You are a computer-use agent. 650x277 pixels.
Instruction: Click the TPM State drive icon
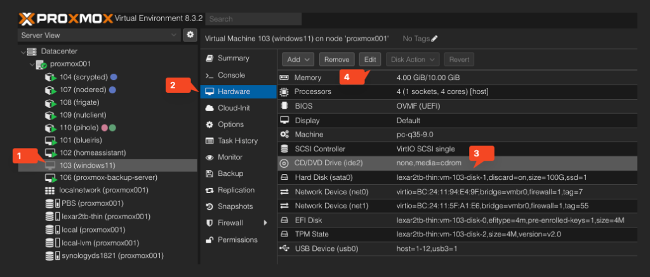click(284, 234)
